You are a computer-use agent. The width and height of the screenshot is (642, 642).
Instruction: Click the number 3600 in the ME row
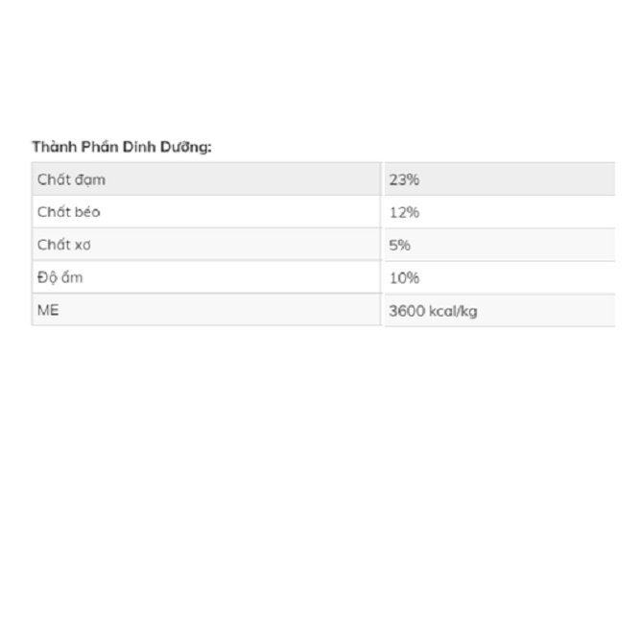point(407,311)
